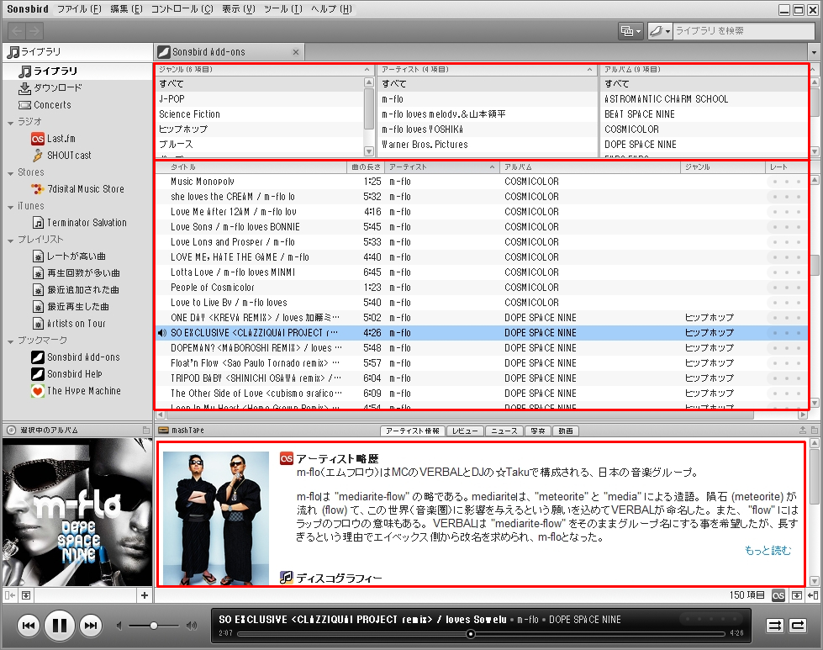The height and width of the screenshot is (650, 823).
Task: Collapse the iTunes sidebar section
Action: pyautogui.click(x=10, y=207)
